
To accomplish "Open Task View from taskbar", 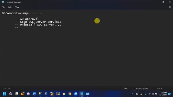I will point(16,94).
